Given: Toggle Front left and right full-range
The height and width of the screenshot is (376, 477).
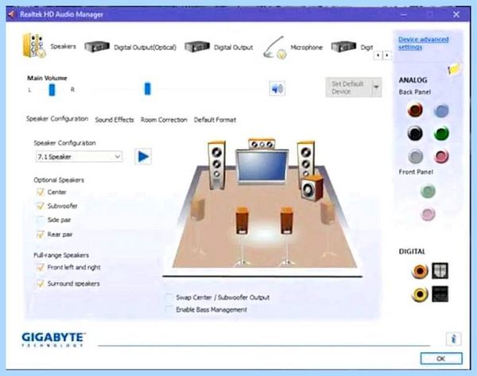Looking at the screenshot, I should coord(41,267).
